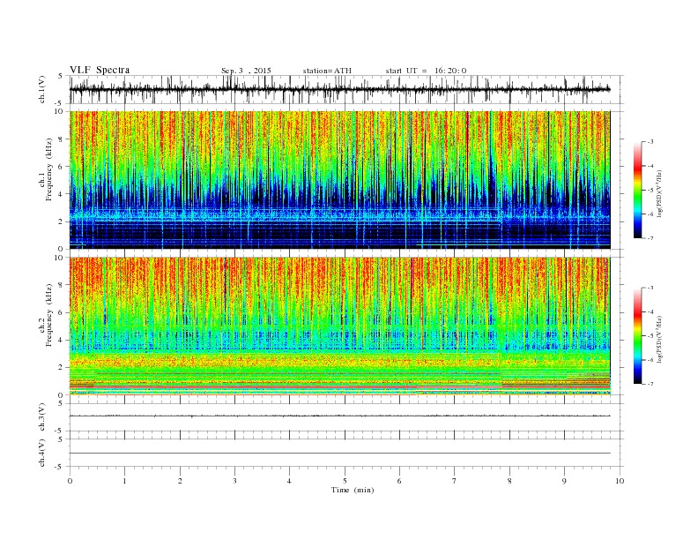Click the '3' tick on time axis
This screenshot has height=540, width=698.
click(234, 481)
